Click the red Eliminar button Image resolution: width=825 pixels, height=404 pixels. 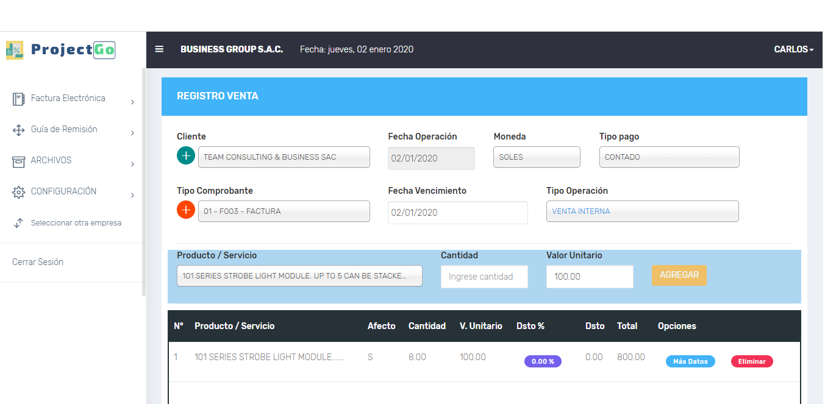pyautogui.click(x=752, y=361)
